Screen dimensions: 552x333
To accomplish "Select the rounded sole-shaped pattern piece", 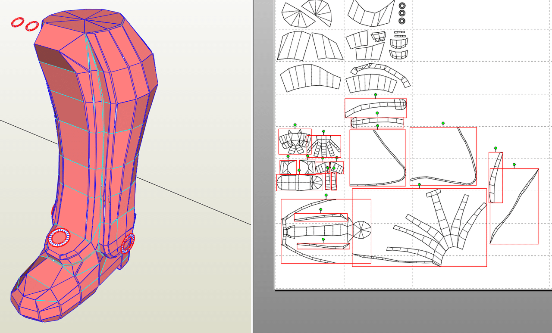I will [299, 182].
